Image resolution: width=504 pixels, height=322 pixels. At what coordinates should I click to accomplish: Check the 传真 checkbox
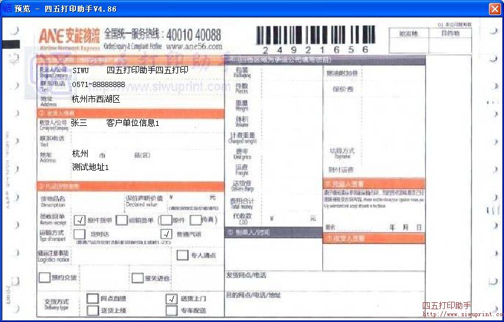(194, 220)
